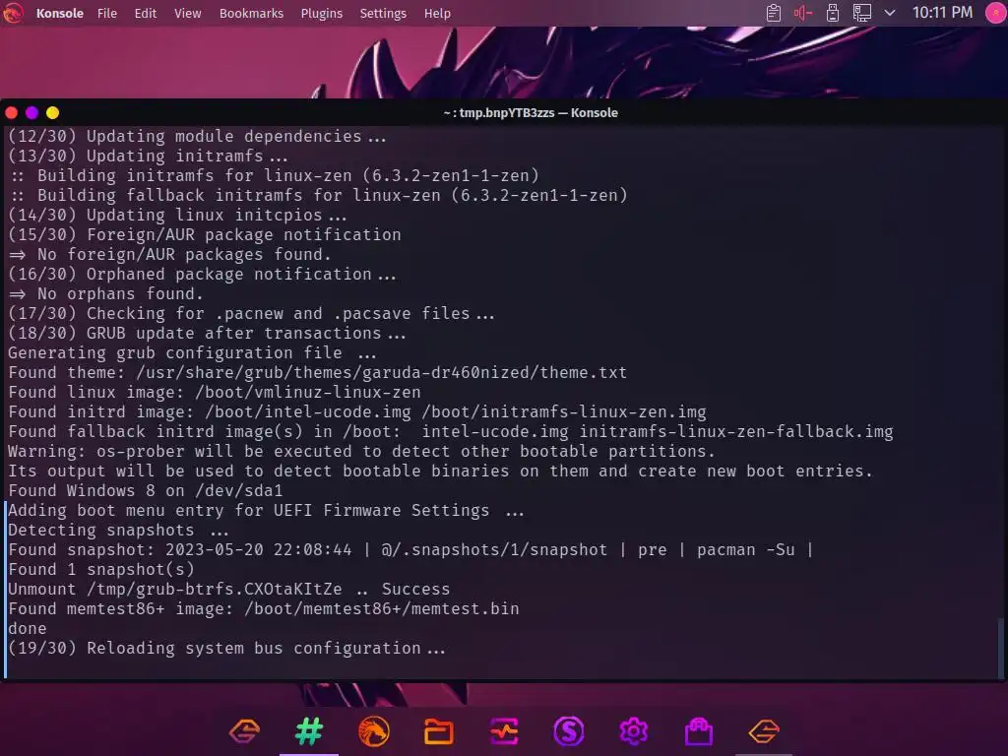
Task: Click the 'Detecting snapshots' line
Action: tap(118, 531)
